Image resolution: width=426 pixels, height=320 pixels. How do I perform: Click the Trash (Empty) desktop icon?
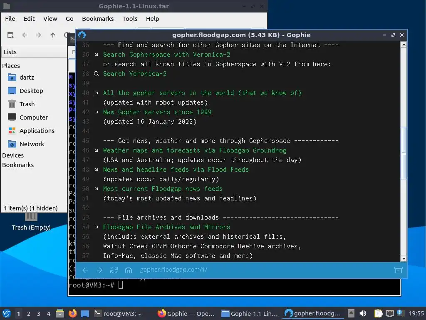pos(31,222)
